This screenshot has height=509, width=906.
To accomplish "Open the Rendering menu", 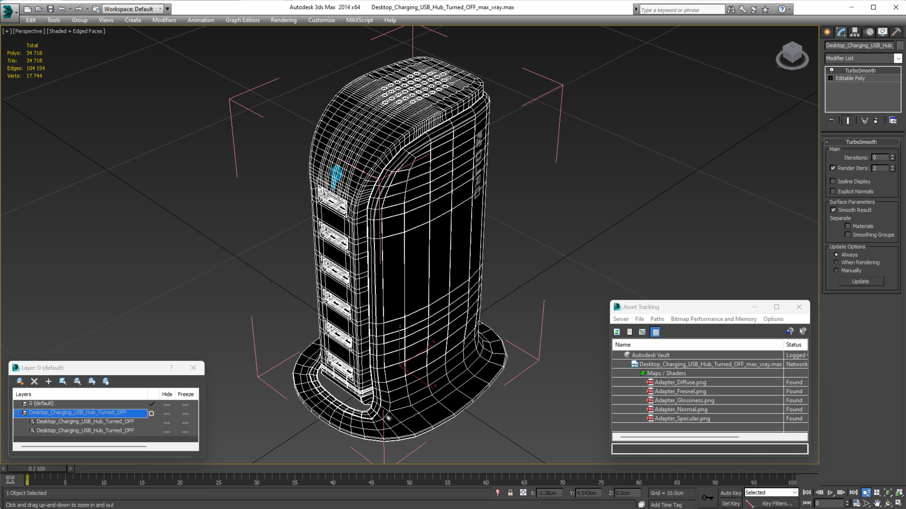I will [284, 20].
